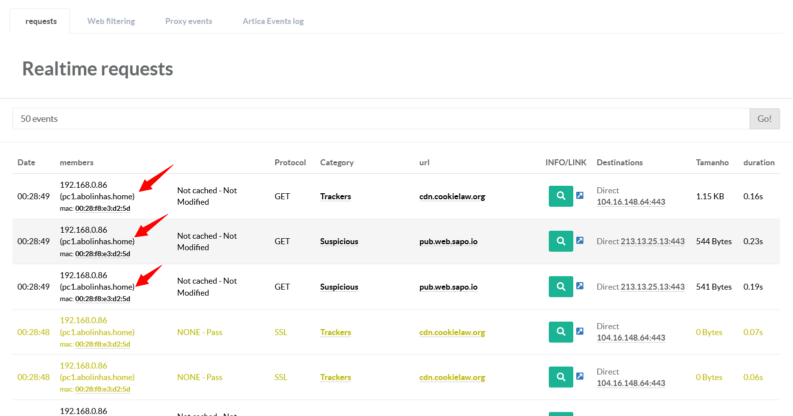Open the Proxy events tab
793x416 pixels.
pos(188,21)
